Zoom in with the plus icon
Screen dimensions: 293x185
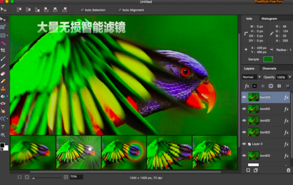tap(66, 177)
